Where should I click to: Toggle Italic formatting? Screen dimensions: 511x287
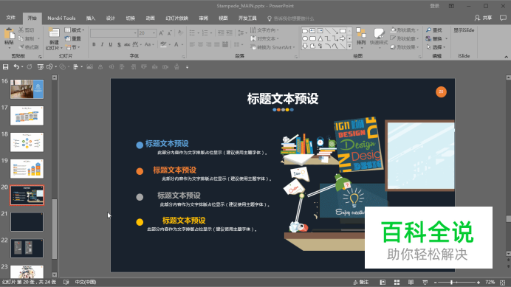click(102, 44)
